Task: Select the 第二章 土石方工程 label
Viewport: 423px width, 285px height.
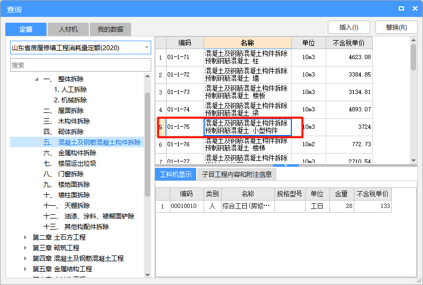Action: coord(59,237)
